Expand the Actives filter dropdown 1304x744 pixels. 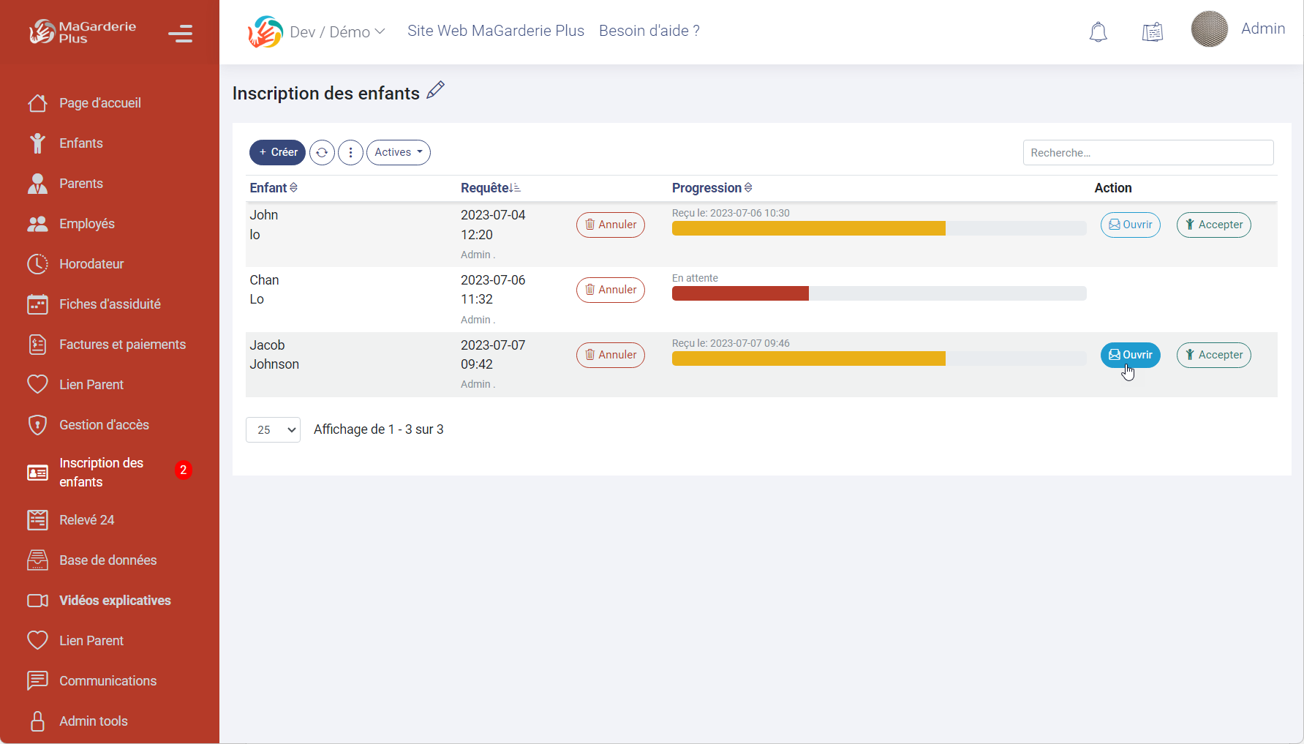[398, 152]
